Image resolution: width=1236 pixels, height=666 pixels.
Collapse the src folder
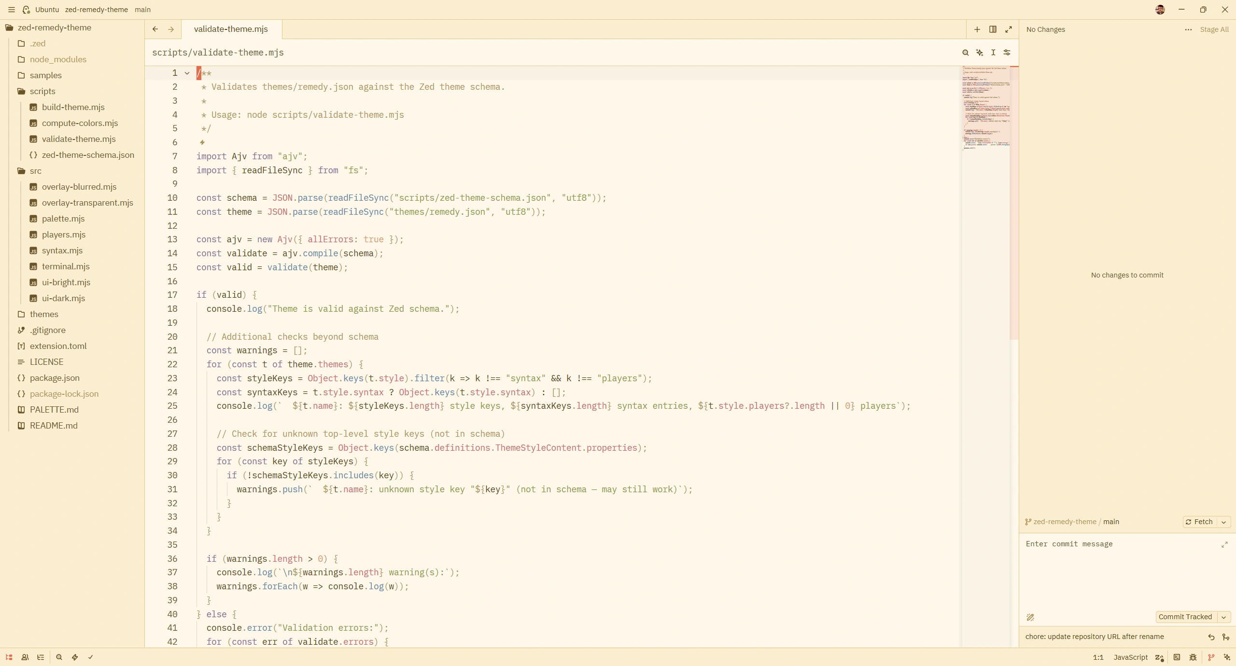pos(36,171)
